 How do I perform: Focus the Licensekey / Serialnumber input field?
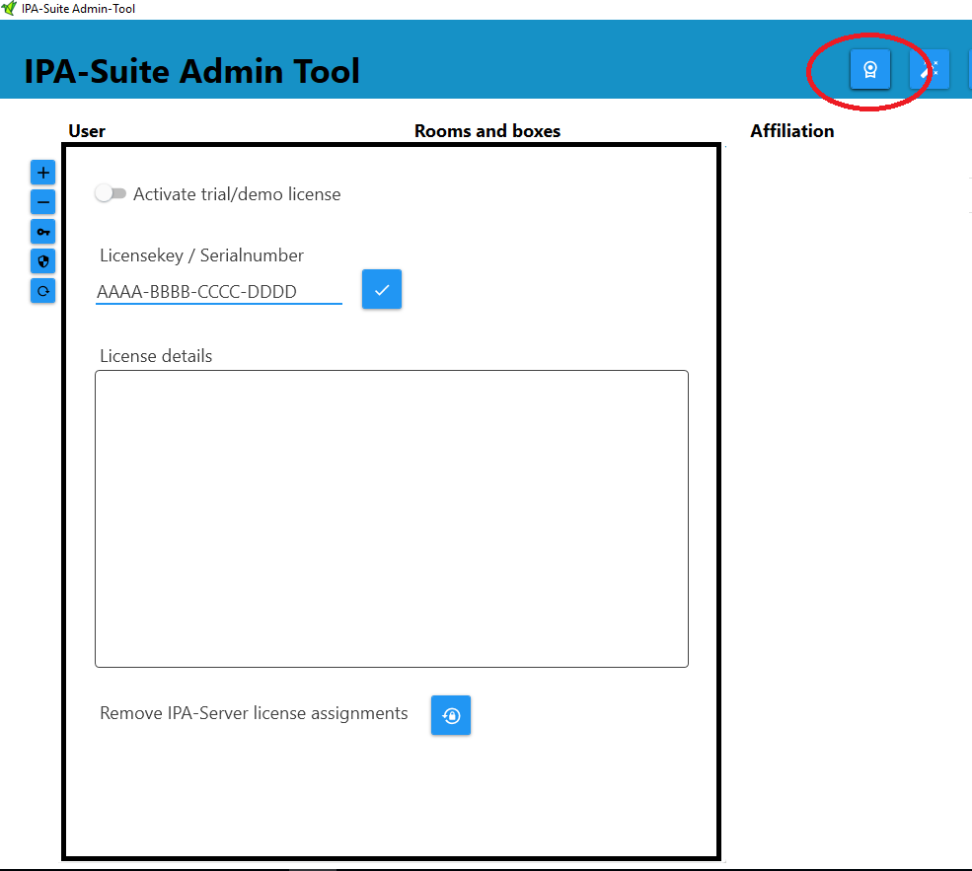[218, 292]
